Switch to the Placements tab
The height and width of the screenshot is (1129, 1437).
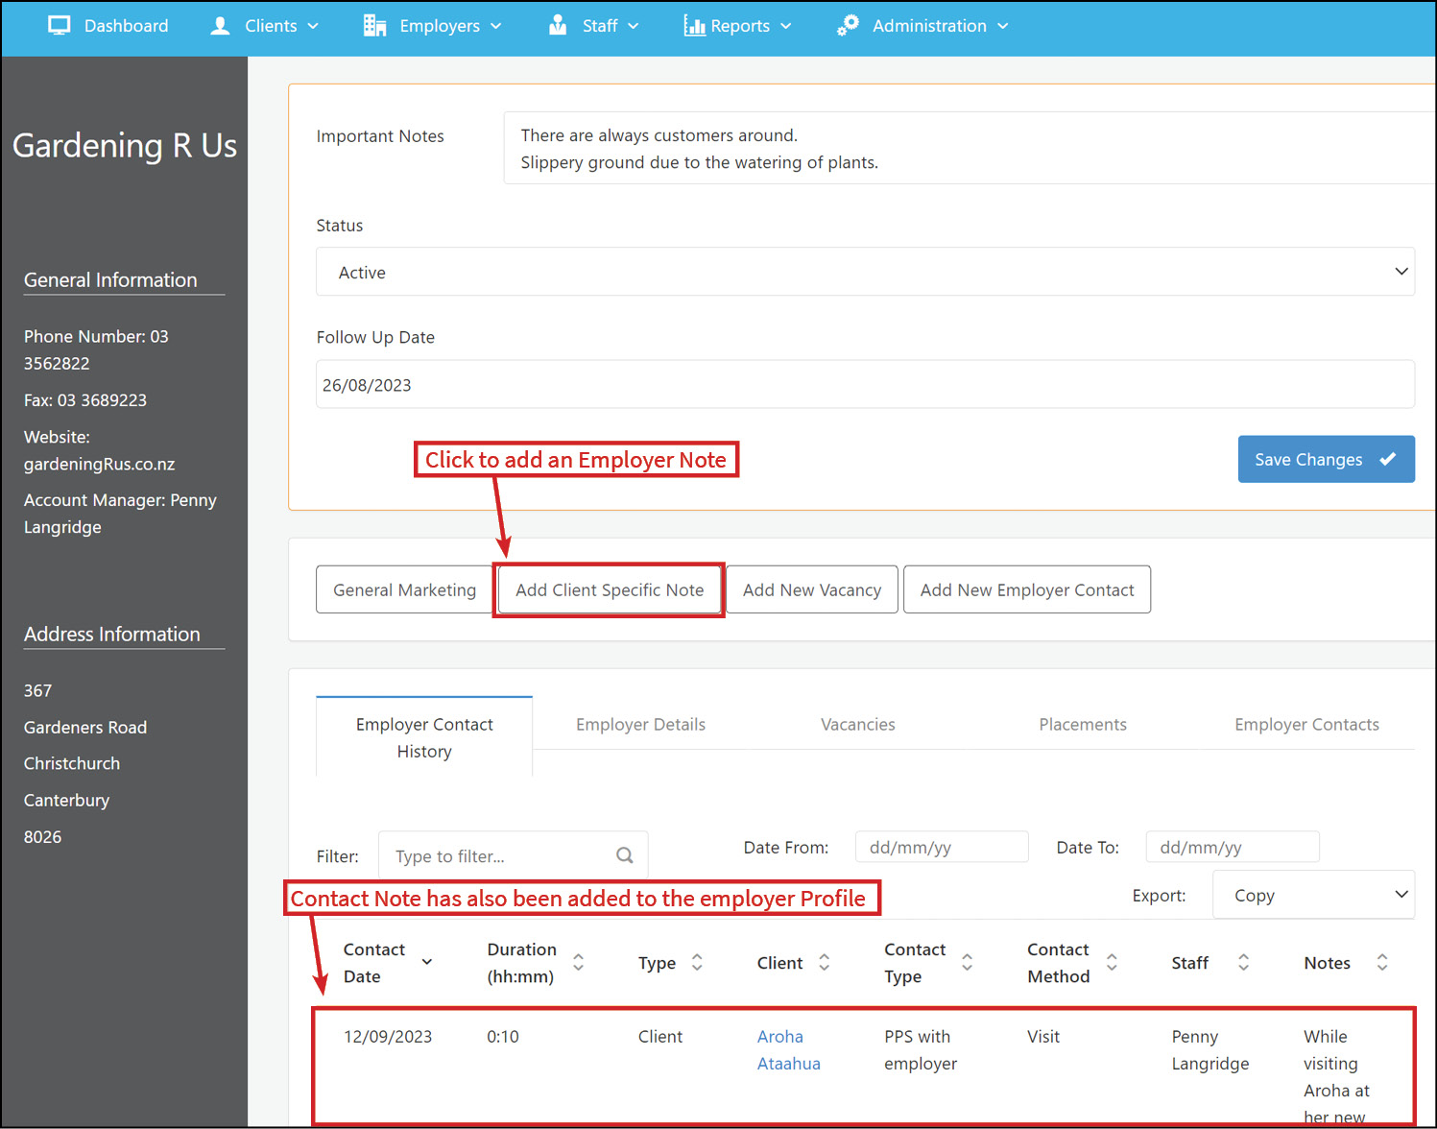(x=1083, y=725)
